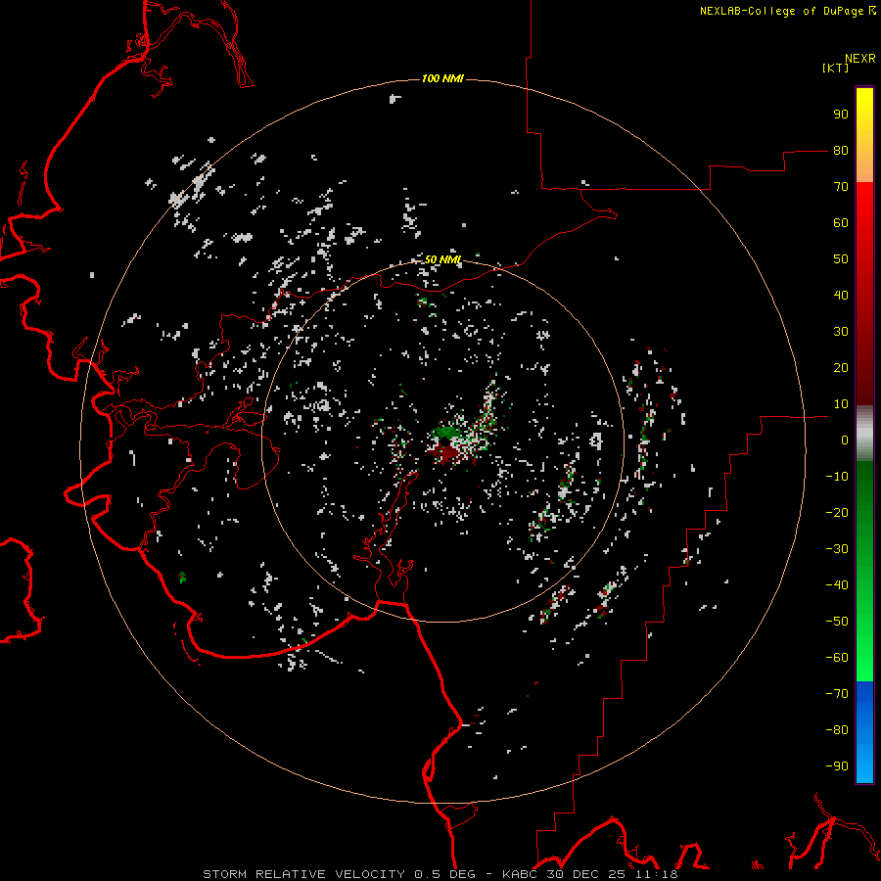Image resolution: width=881 pixels, height=881 pixels.
Task: Click the 20 value on the velocity scale
Action: coord(841,368)
